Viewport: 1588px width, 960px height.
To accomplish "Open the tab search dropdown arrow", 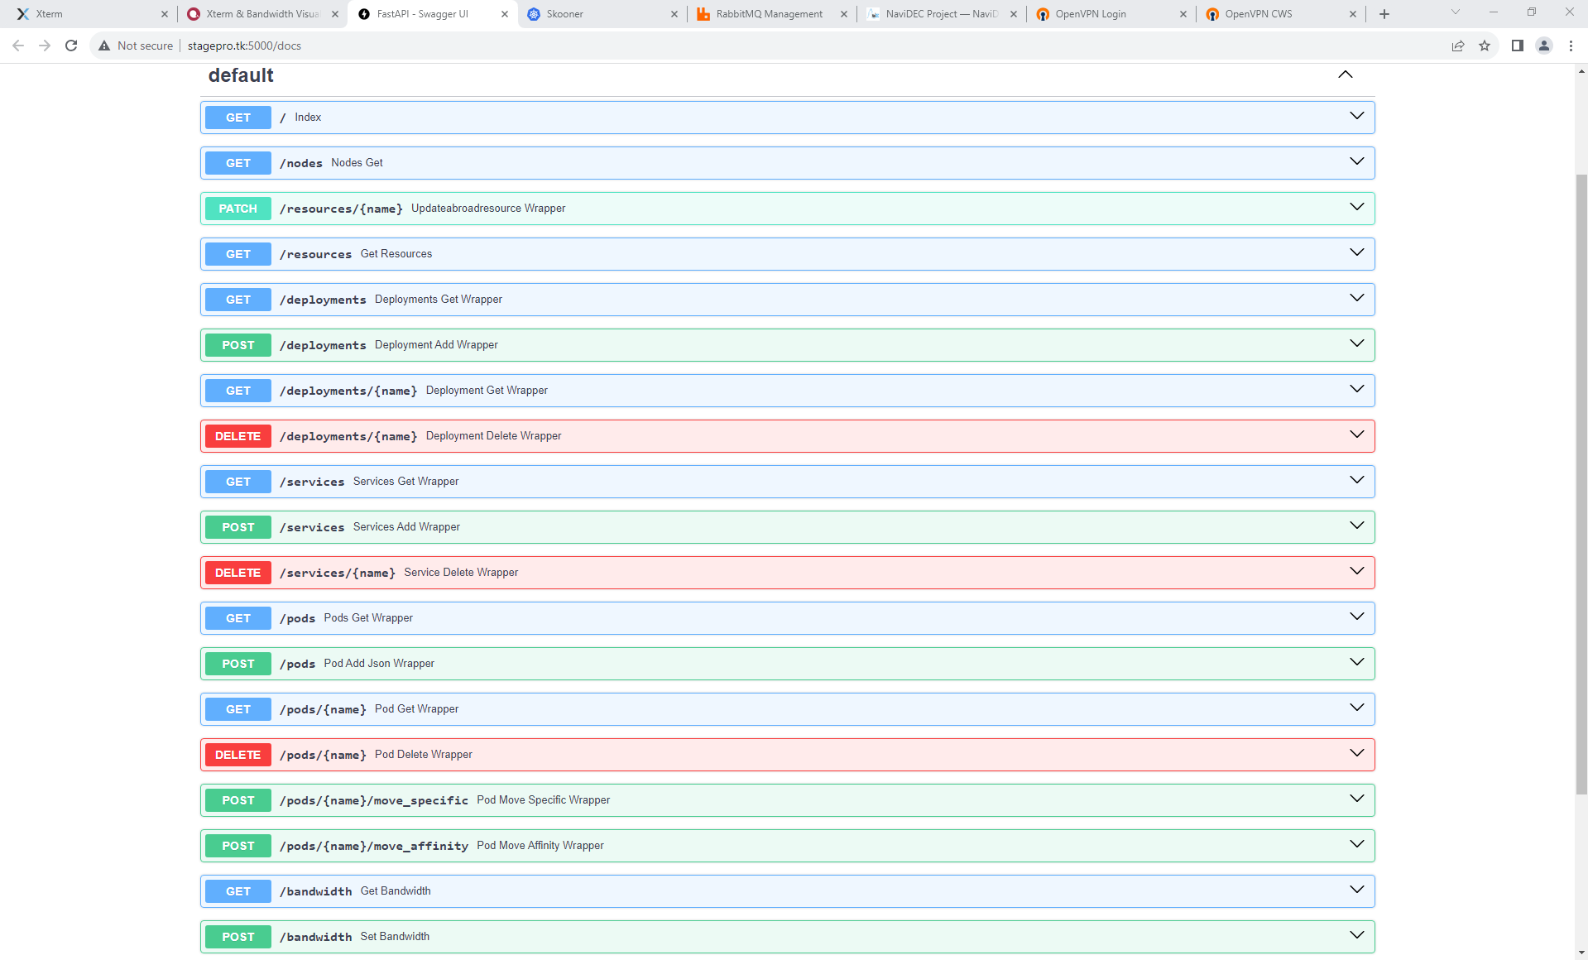I will click(x=1456, y=12).
